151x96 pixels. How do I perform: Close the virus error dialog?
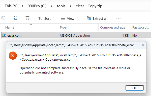tap(143, 45)
